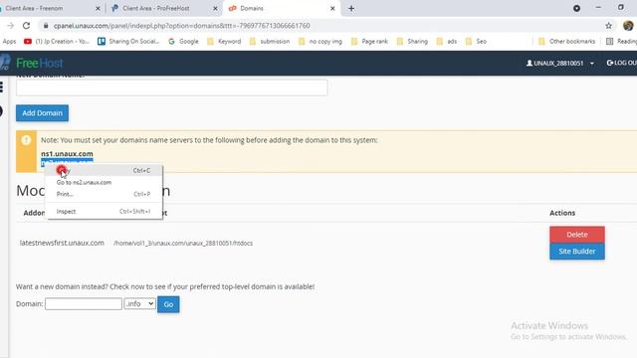Click the ns1.unaux.com name server text
637x358 pixels.
pyautogui.click(x=67, y=154)
